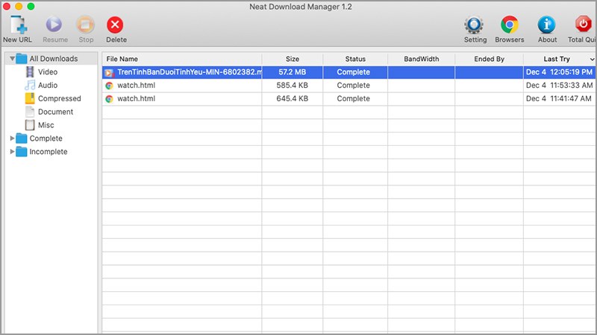
Task: Click the Total Quit power icon
Action: [584, 25]
